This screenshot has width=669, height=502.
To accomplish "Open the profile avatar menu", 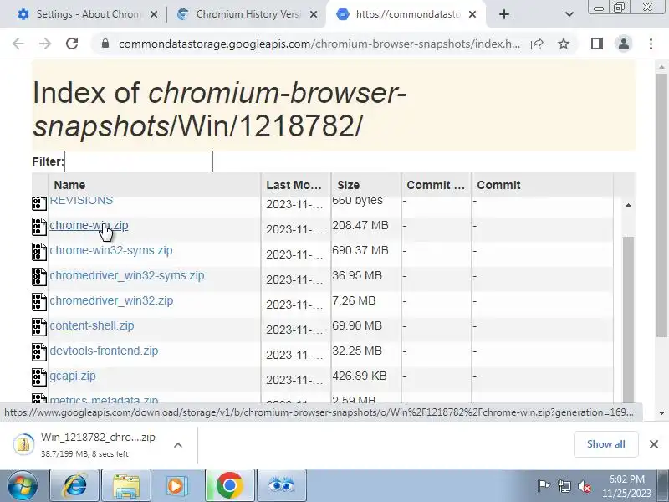I will pos(623,44).
